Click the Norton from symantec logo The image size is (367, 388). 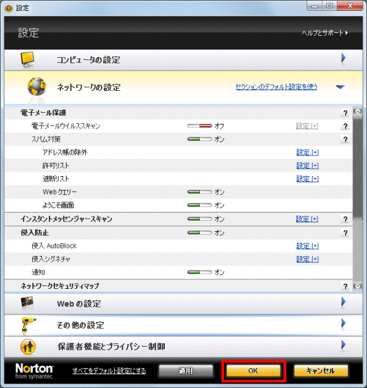(34, 371)
